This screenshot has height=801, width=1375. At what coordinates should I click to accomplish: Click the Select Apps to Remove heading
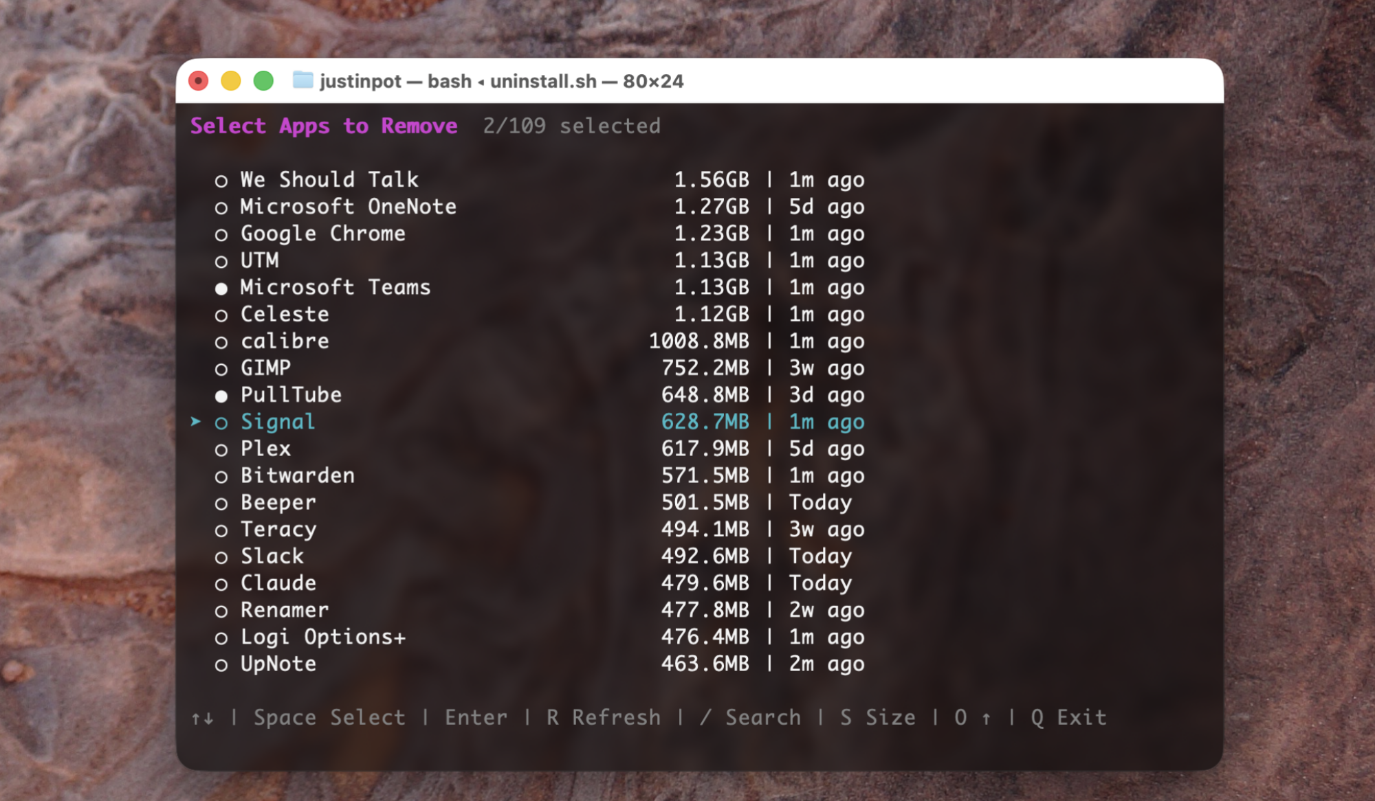(x=324, y=126)
